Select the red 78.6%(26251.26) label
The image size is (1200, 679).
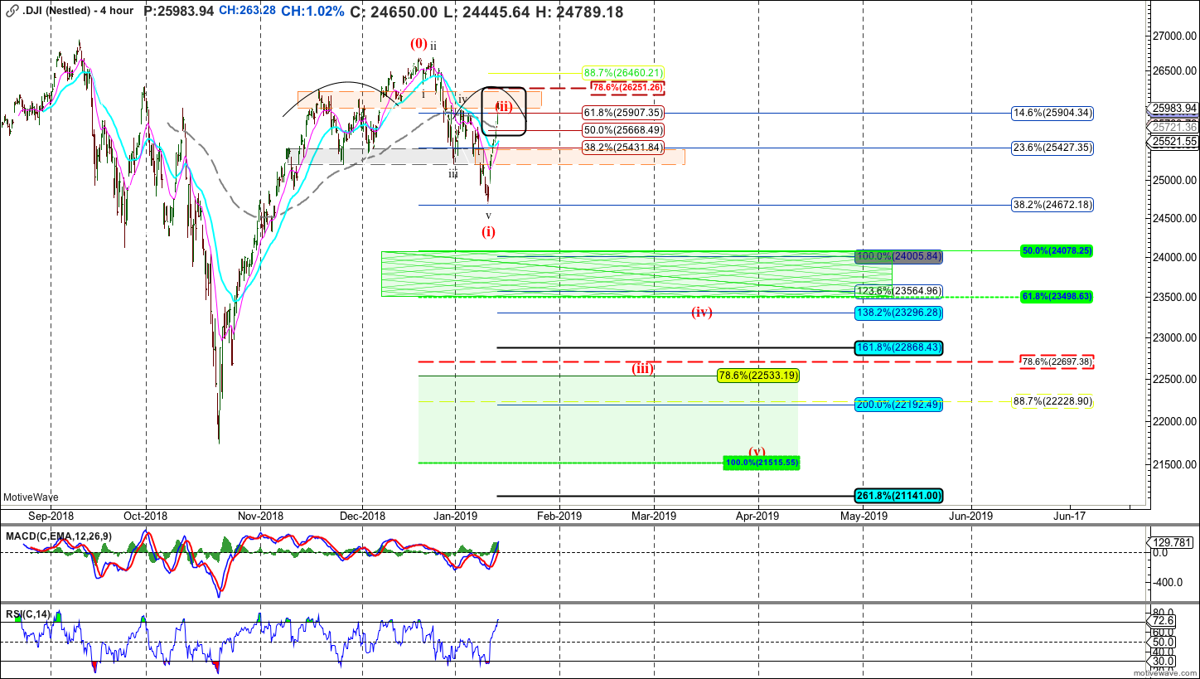(628, 87)
